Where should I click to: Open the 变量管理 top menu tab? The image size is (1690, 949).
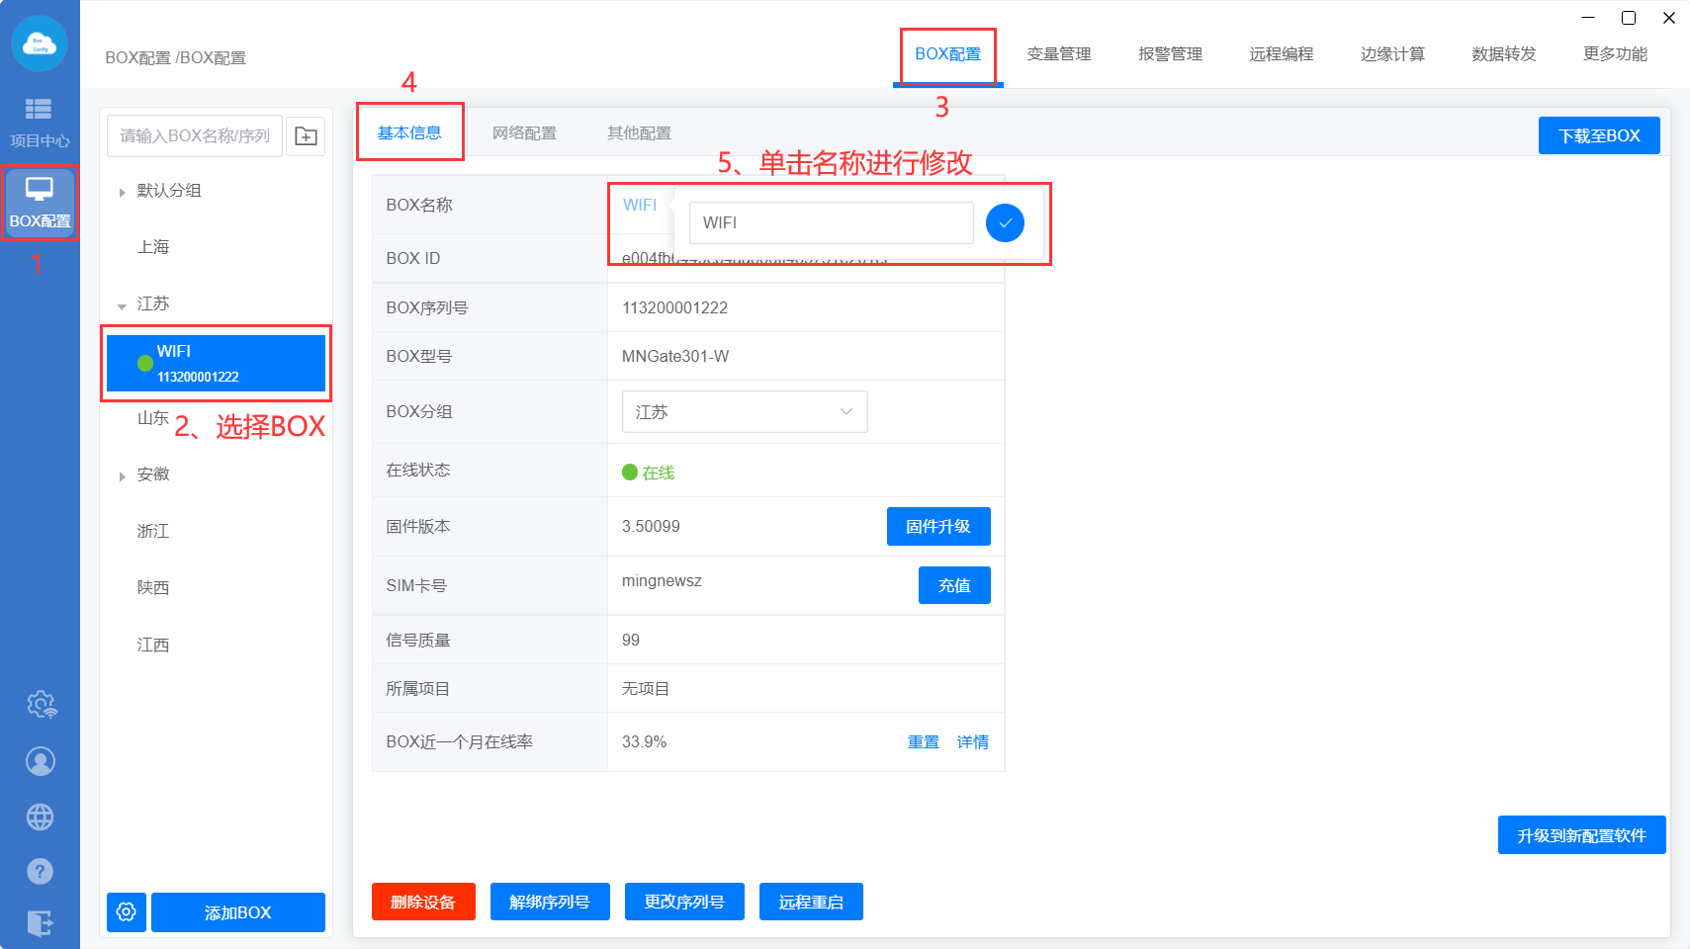tap(1058, 54)
